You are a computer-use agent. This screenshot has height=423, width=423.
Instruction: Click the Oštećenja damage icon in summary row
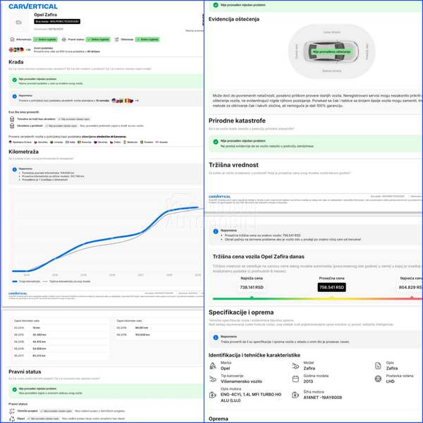(x=117, y=39)
